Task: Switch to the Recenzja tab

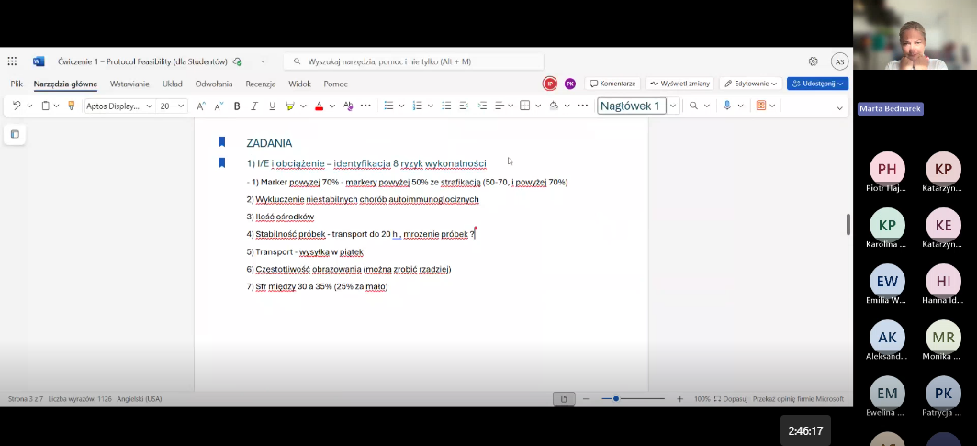Action: (261, 84)
